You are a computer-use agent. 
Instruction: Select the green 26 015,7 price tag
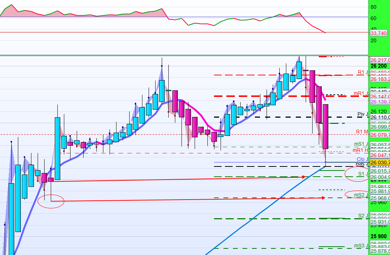pos(380,171)
